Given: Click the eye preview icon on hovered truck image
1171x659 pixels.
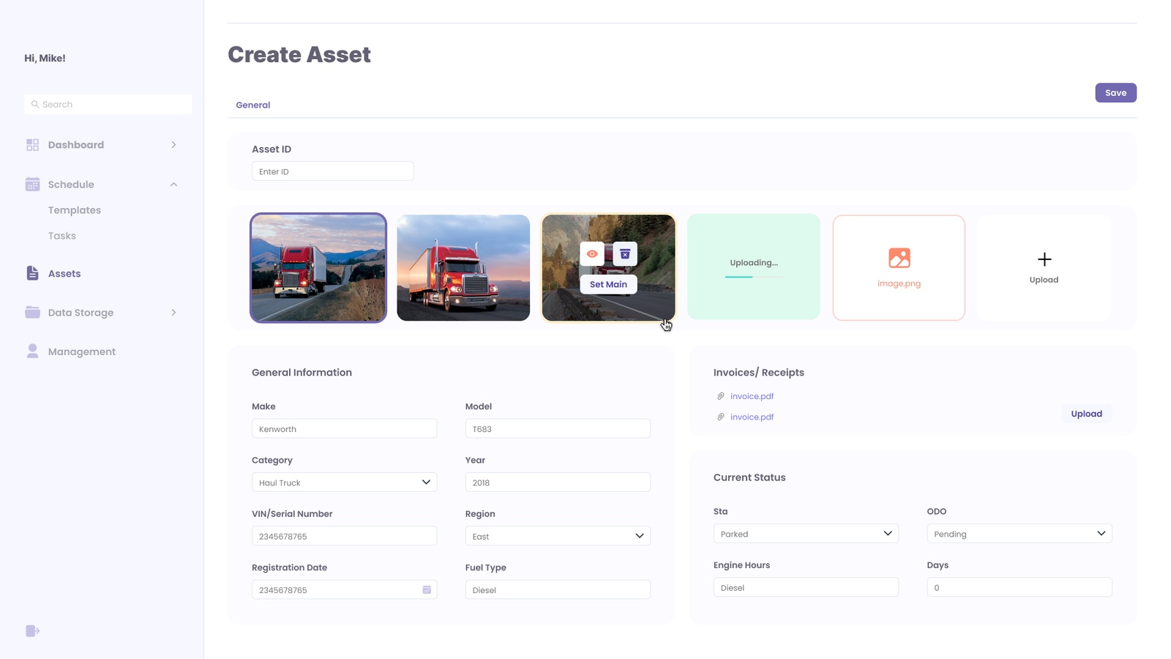Looking at the screenshot, I should [592, 254].
